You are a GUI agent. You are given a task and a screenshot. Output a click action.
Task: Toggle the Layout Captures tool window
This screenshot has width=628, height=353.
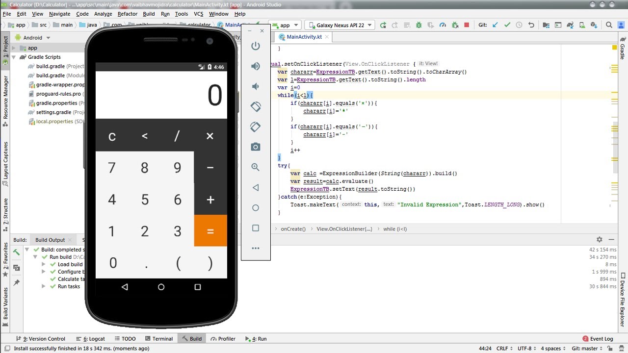[x=5, y=163]
